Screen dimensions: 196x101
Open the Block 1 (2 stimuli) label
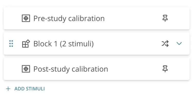[x=64, y=44]
